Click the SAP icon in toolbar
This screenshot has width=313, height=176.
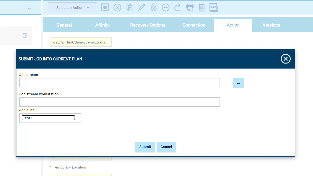213,7
